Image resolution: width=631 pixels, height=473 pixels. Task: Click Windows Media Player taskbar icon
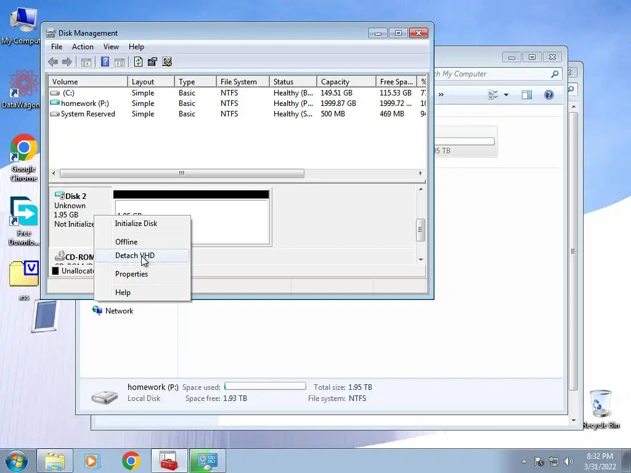click(91, 461)
